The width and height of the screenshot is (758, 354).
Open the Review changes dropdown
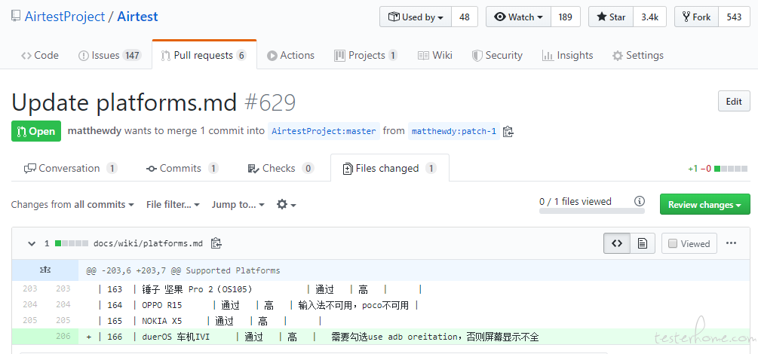click(x=704, y=205)
